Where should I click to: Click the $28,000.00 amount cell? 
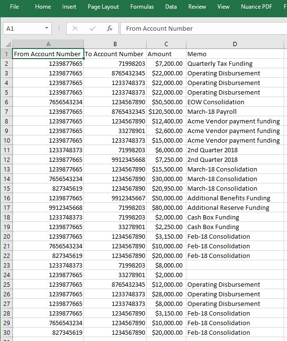[166, 294]
